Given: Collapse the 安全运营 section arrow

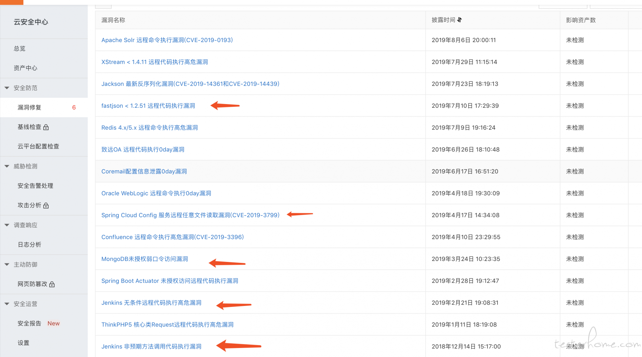Looking at the screenshot, I should coord(7,304).
